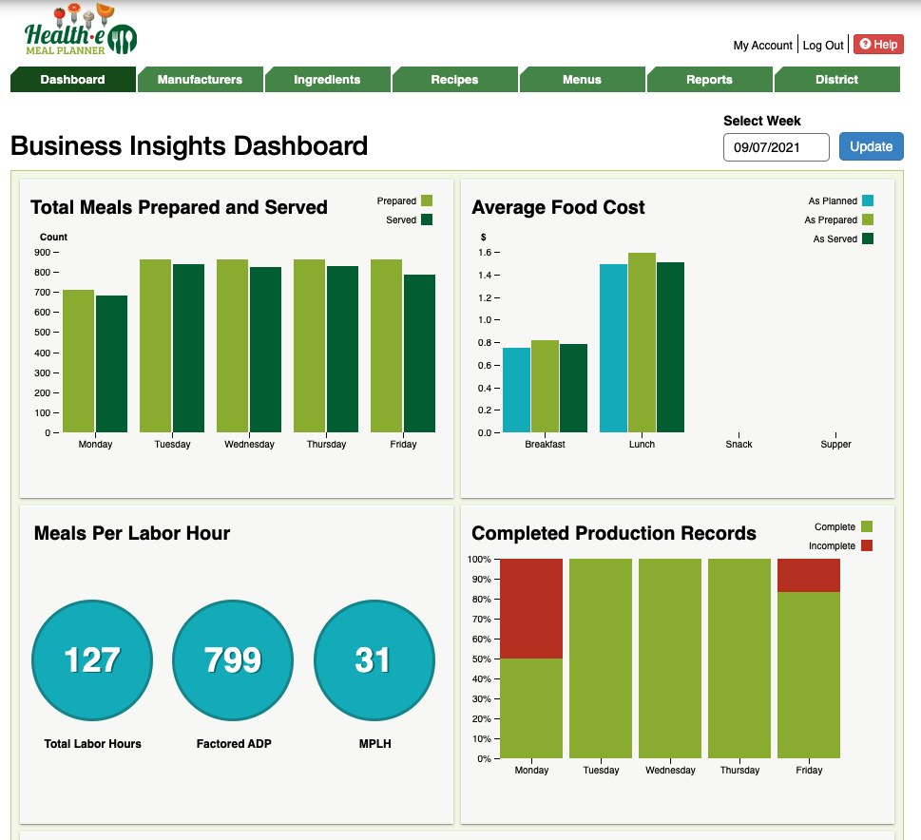
Task: Click the Log Out link
Action: click(822, 46)
